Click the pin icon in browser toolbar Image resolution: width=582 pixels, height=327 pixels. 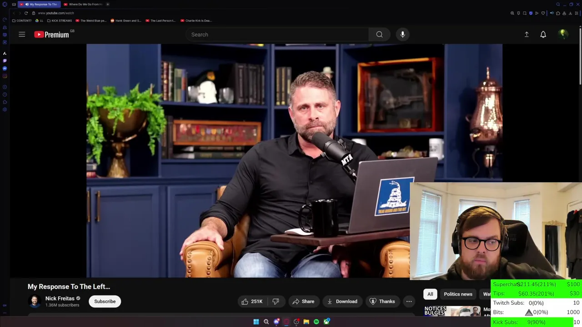[518, 13]
